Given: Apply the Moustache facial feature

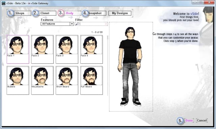Looking at the screenshot, I should 42,80.
